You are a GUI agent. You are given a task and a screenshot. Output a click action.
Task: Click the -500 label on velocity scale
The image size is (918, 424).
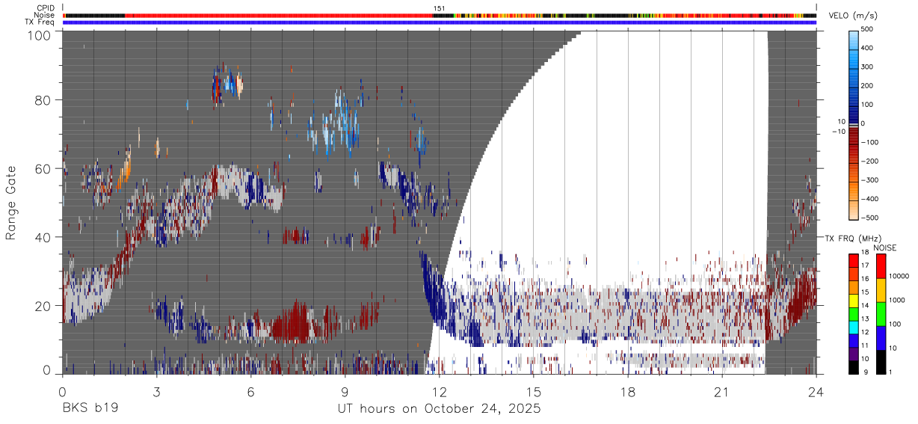869,218
